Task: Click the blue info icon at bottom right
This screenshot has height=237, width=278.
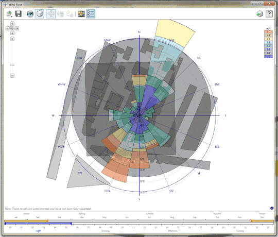Action: pos(272,208)
